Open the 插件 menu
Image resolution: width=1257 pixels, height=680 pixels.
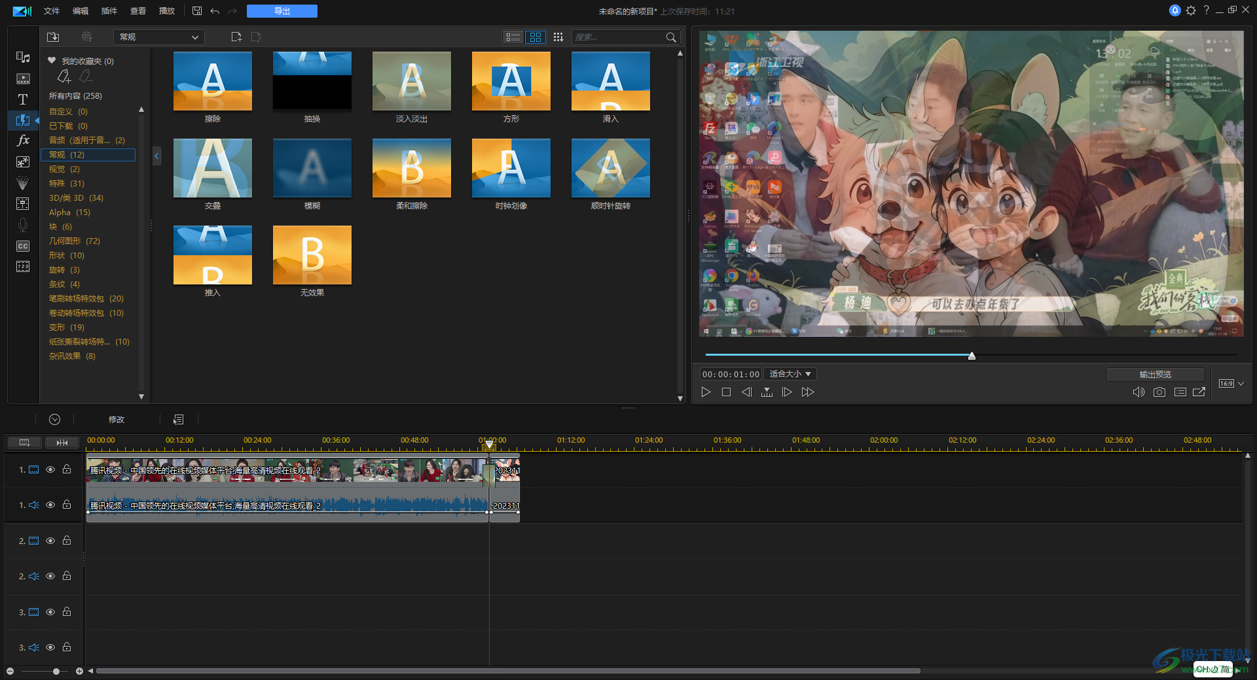pos(109,11)
